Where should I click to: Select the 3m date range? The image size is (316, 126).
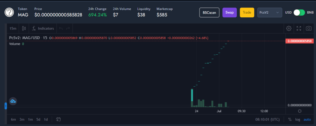pyautogui.click(x=22, y=119)
